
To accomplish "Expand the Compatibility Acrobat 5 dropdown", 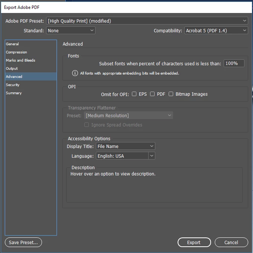I will pos(216,30).
